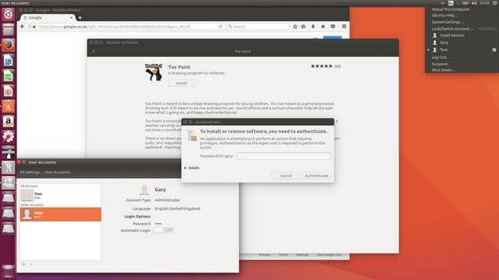Open Firefox downloads arrow icon
This screenshot has height=280, width=499.
313,26
